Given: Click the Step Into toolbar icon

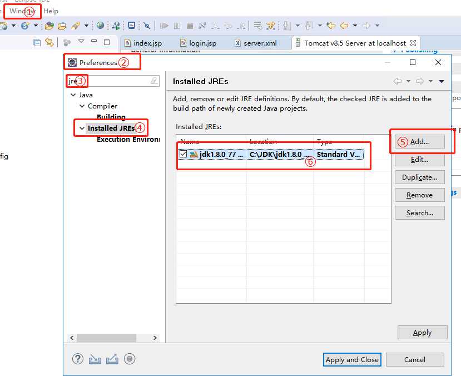Looking at the screenshot, I should (216, 26).
